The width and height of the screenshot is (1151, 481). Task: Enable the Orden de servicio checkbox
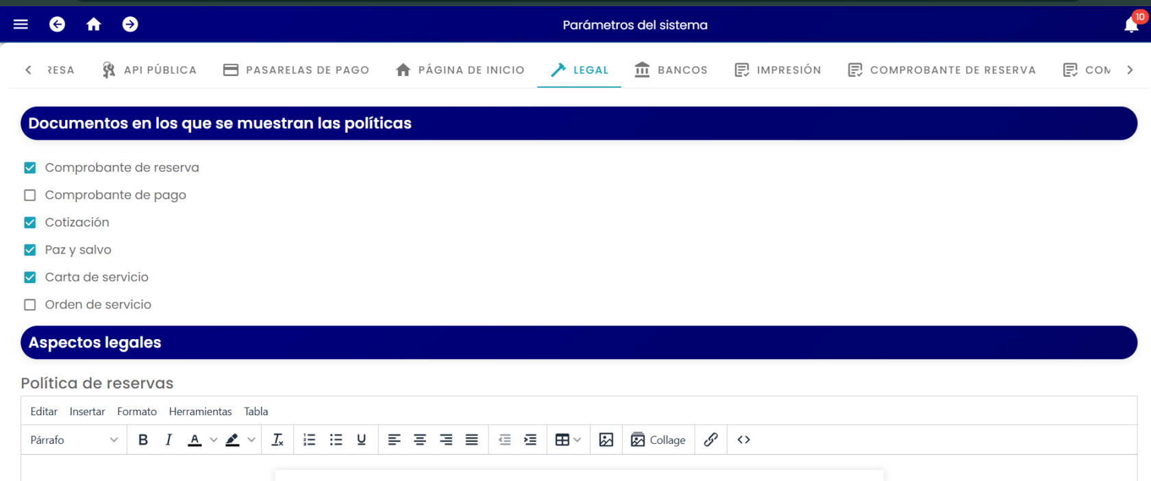(30, 305)
